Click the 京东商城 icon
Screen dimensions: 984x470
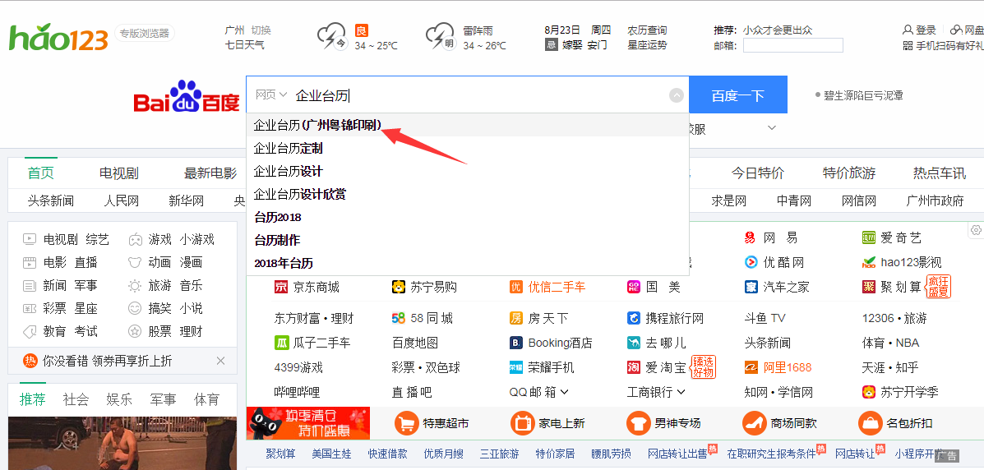coord(281,288)
